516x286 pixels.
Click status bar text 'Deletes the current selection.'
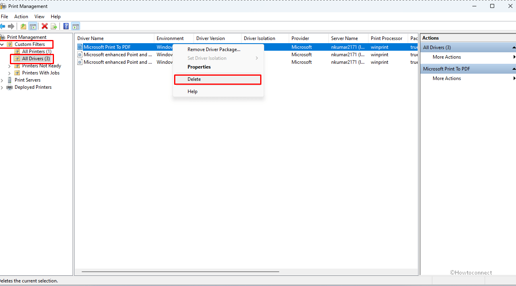(29, 280)
